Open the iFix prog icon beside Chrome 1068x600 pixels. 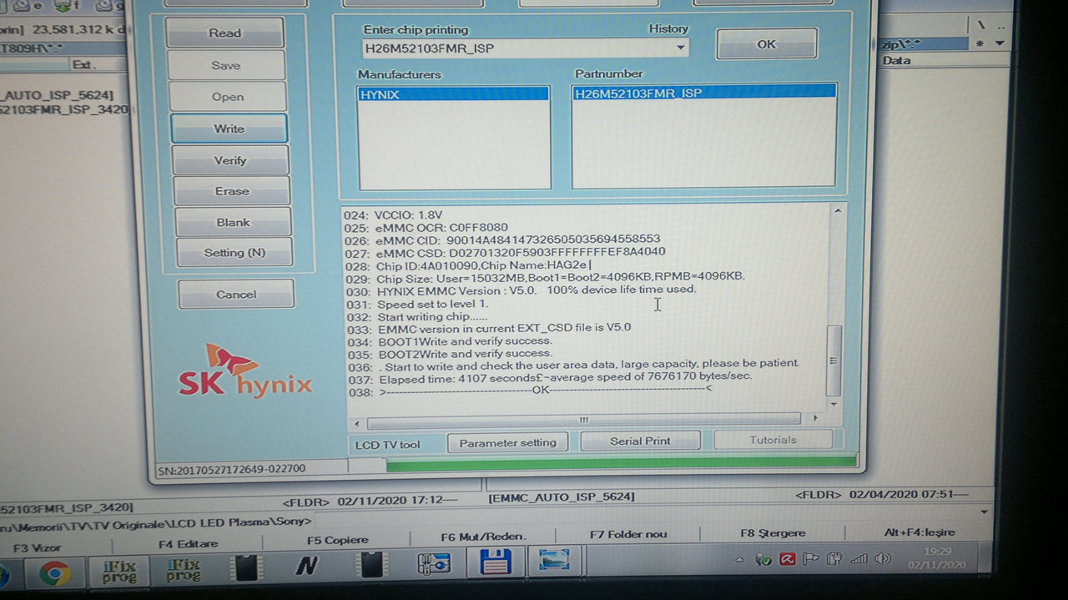pyautogui.click(x=119, y=570)
